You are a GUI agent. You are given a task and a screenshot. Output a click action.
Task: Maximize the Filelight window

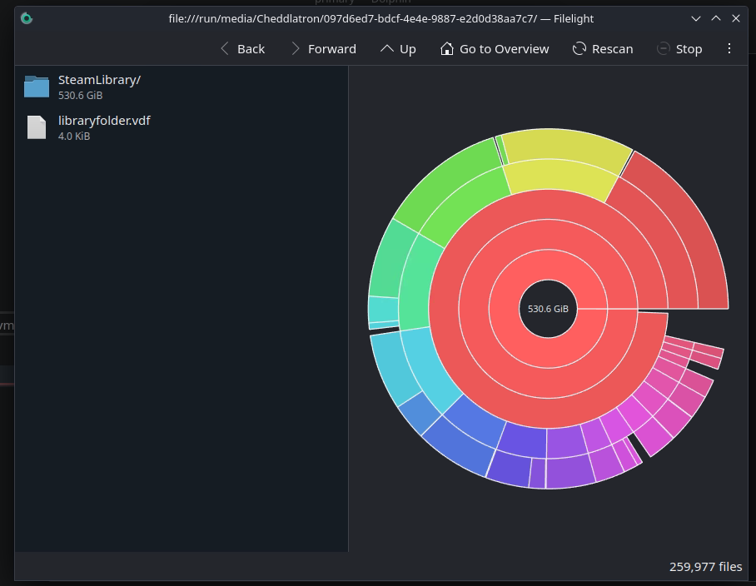716,18
